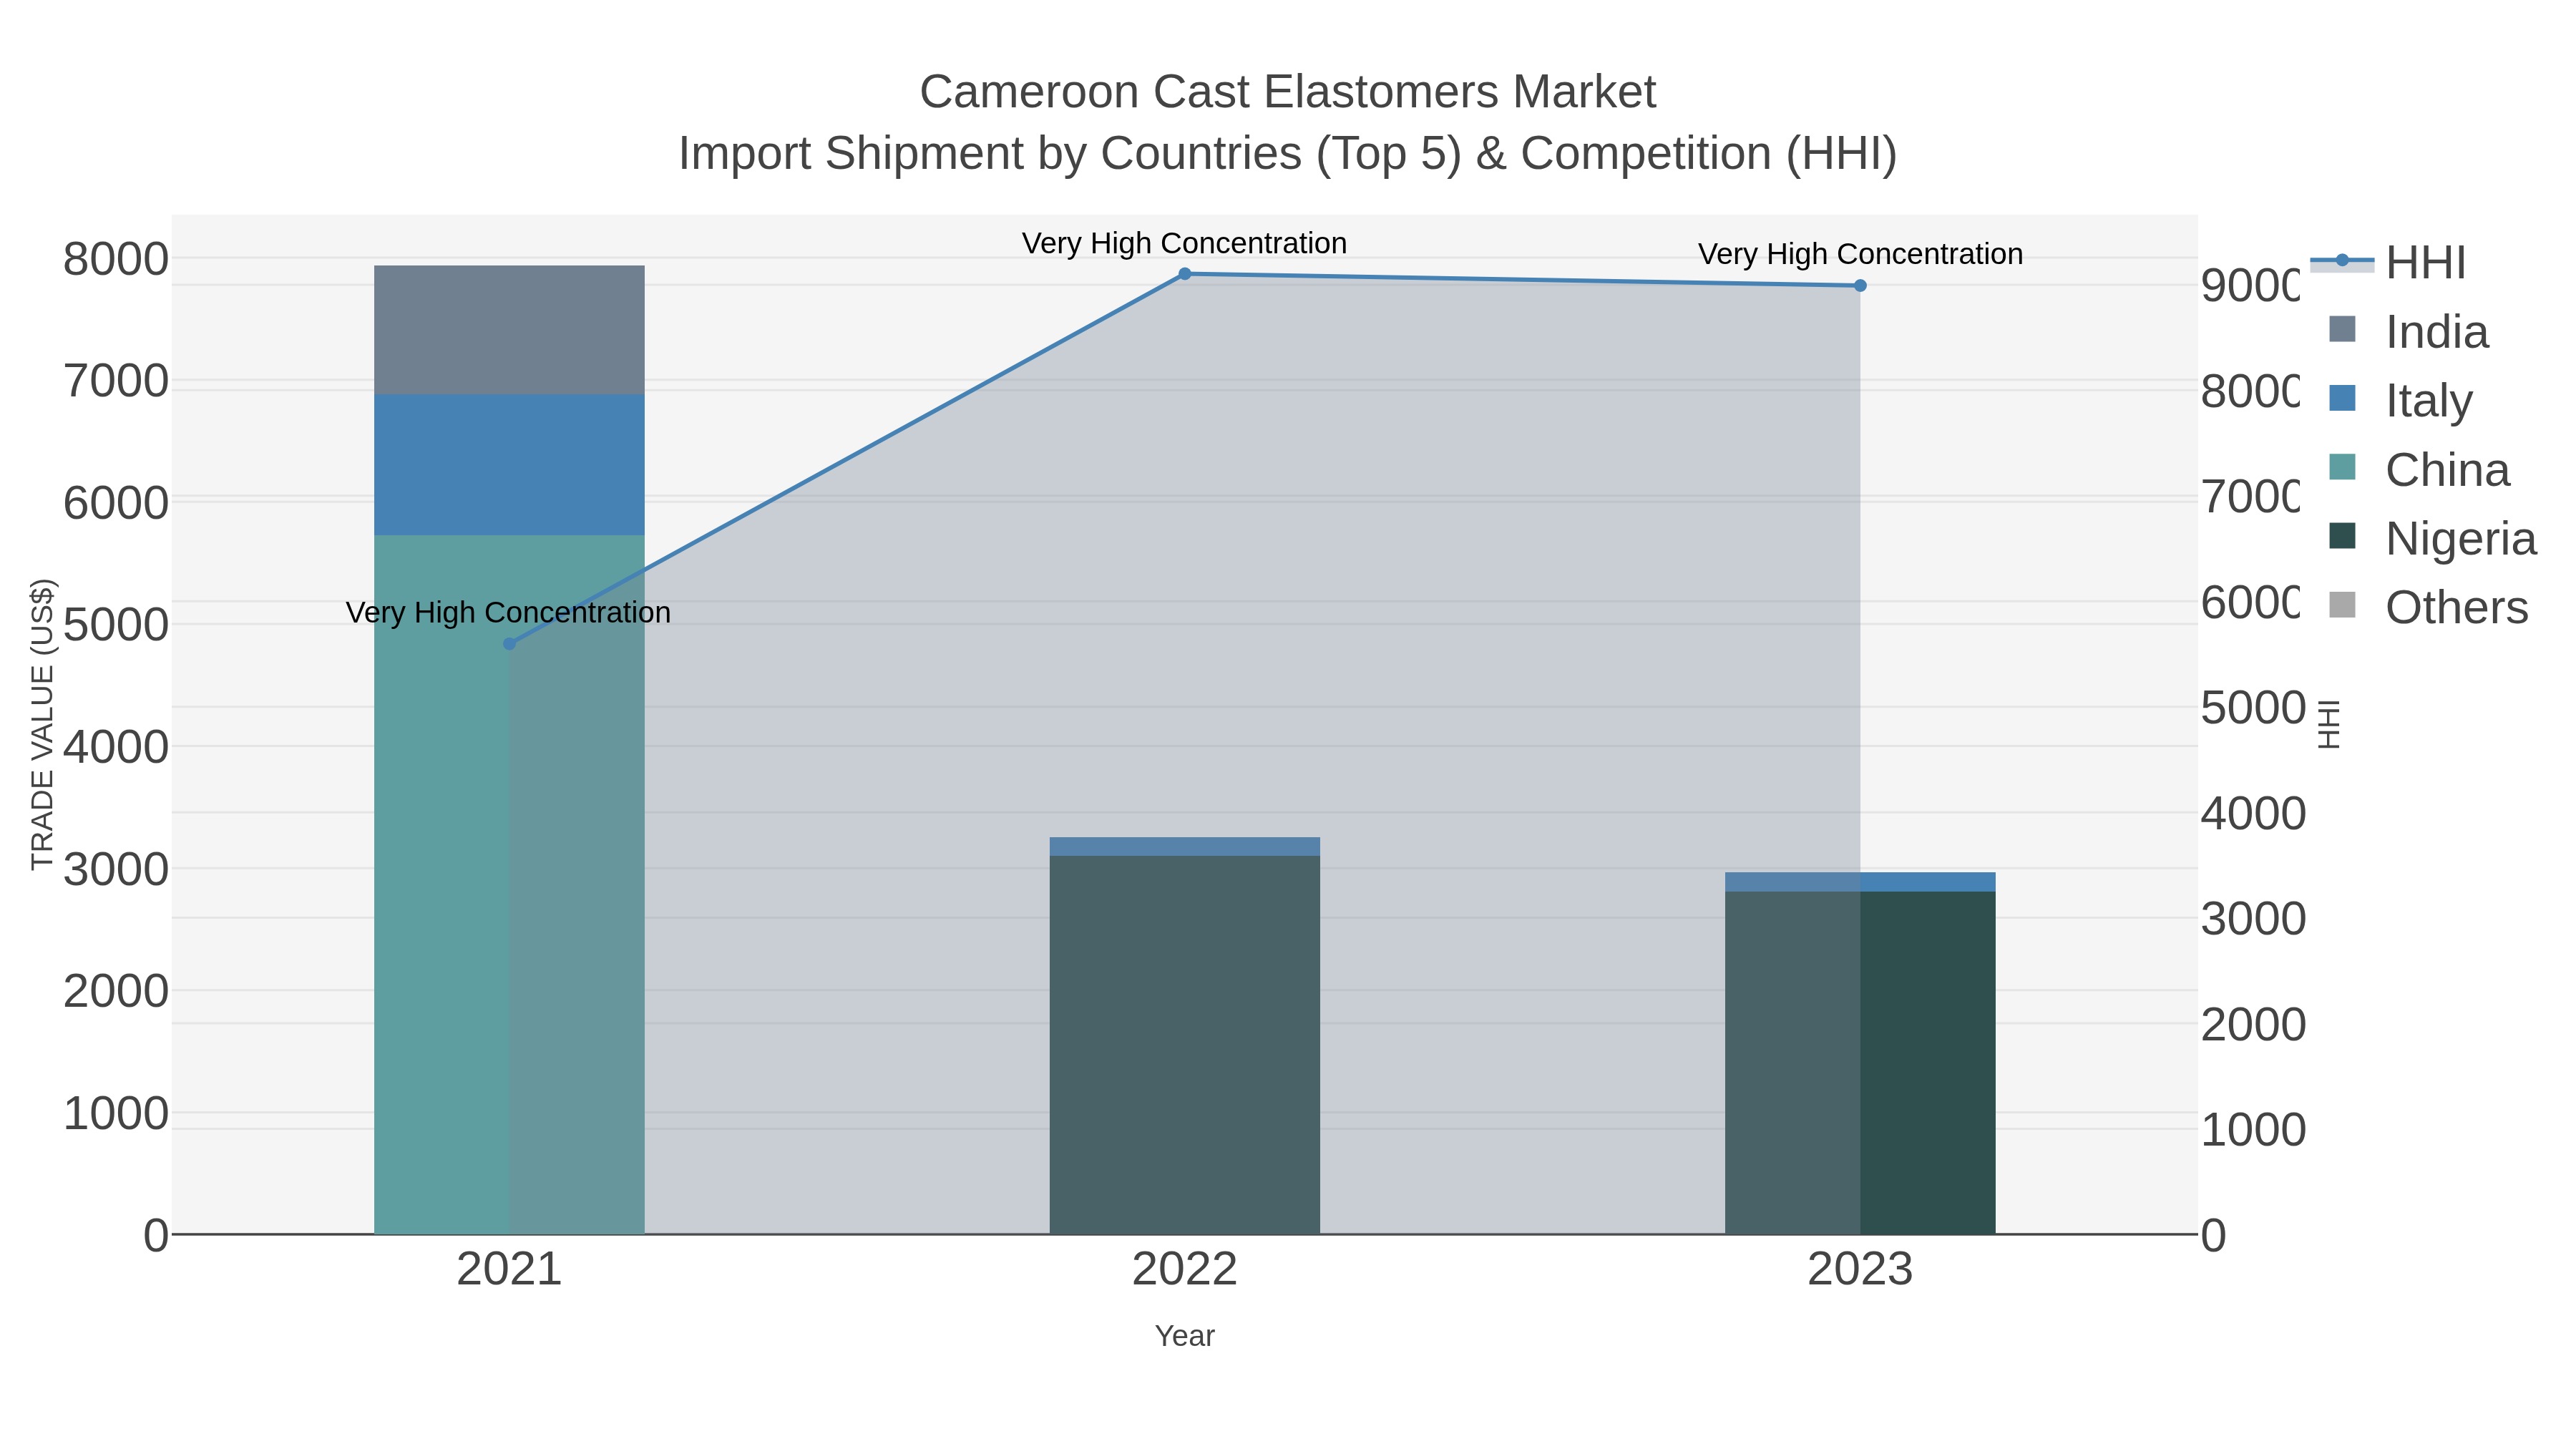
Task: Click the 2022 HHI data point marker
Action: point(1184,274)
